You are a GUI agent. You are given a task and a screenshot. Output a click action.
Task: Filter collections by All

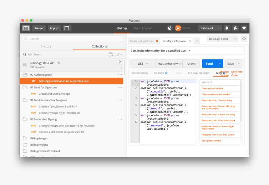coord(24,54)
